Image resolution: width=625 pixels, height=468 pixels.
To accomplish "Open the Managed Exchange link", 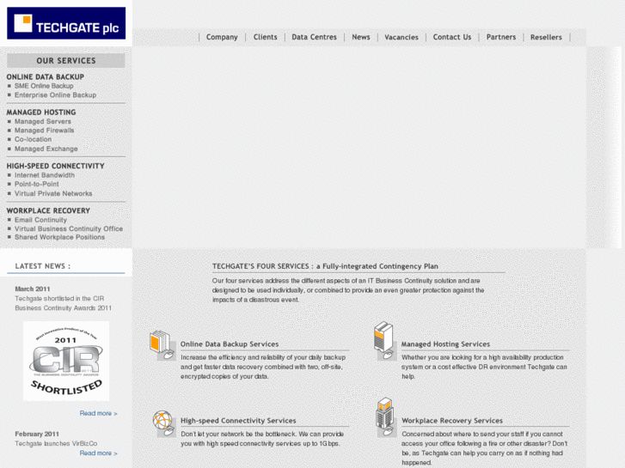I will click(x=46, y=149).
